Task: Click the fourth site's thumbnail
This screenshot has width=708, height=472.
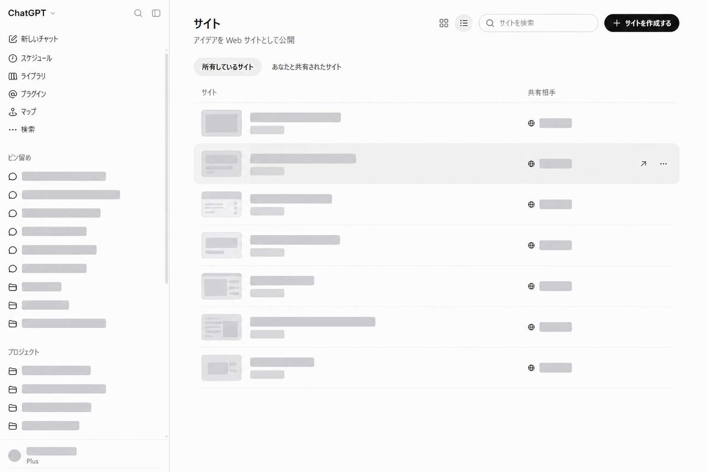Action: point(221,245)
